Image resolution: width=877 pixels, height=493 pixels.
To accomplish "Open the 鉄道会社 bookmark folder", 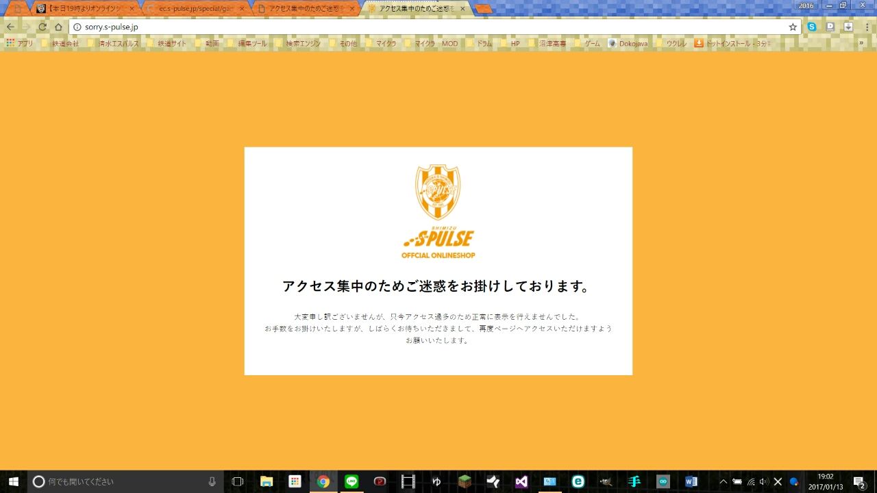I will 60,43.
